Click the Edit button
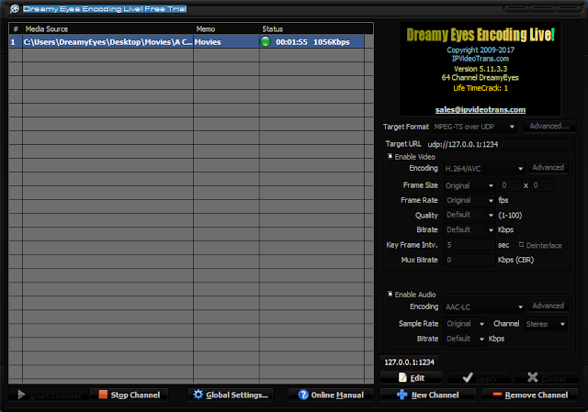588x412 pixels. point(411,377)
